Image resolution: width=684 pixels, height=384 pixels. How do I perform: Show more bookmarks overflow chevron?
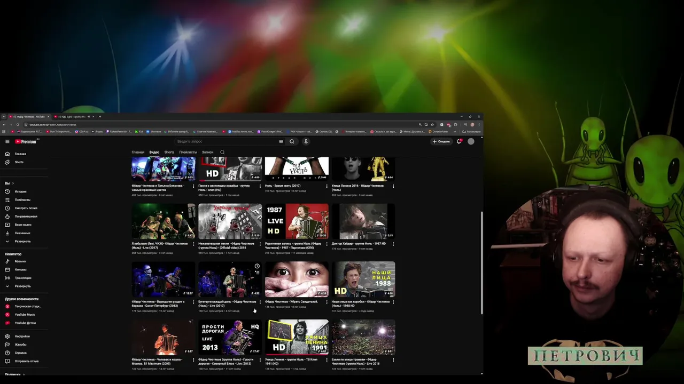(455, 131)
